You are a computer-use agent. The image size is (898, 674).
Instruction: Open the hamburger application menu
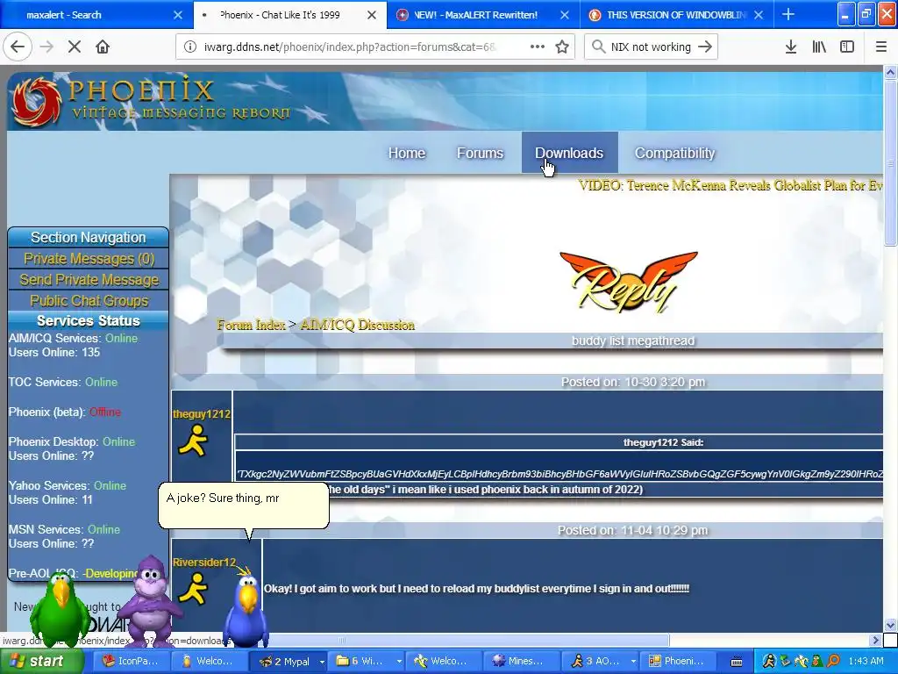click(x=881, y=47)
